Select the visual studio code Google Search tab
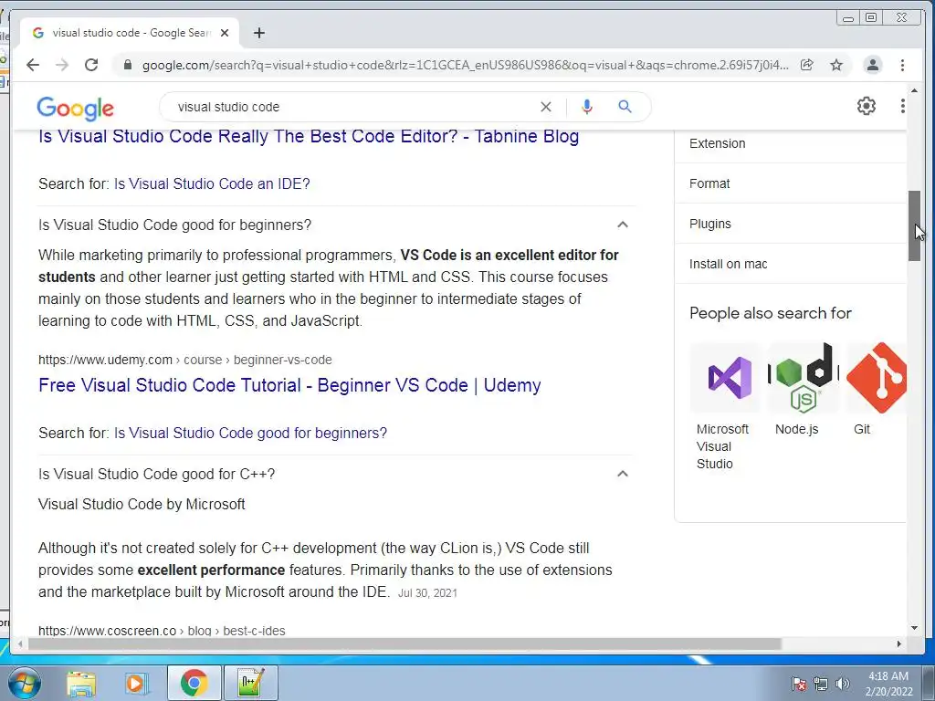The height and width of the screenshot is (701, 935). [131, 33]
